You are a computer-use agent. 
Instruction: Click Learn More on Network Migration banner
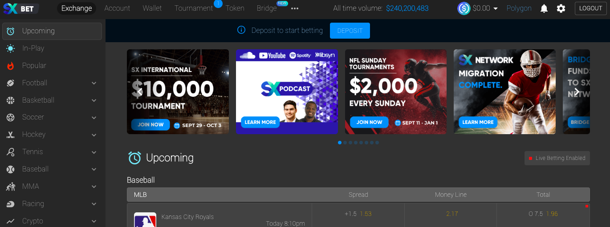click(478, 122)
